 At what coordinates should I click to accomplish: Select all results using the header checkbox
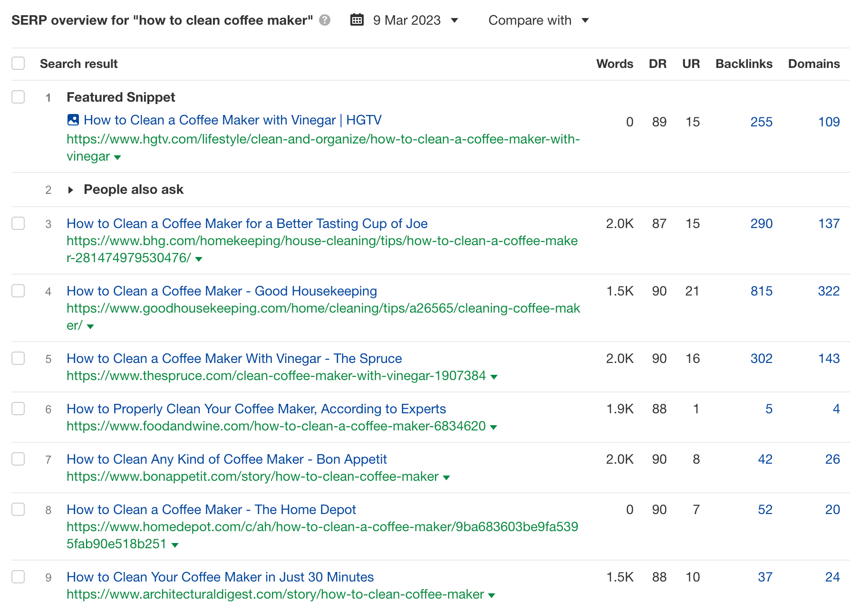[x=18, y=63]
